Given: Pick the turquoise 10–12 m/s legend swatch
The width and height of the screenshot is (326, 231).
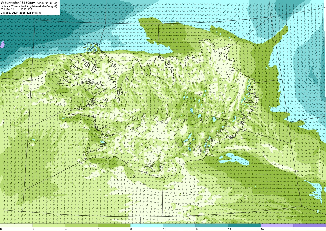Looking at the screenshot, I should 179,225.
